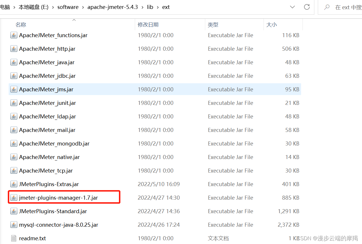Sort files by 大小 column header
The image size is (362, 244).
(x=272, y=25)
